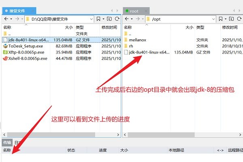Sort local files by 大小 column

62,28
